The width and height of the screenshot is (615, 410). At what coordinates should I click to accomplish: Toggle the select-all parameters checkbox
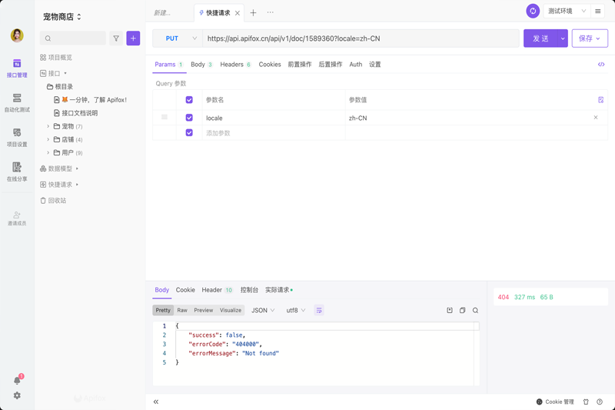pyautogui.click(x=189, y=100)
